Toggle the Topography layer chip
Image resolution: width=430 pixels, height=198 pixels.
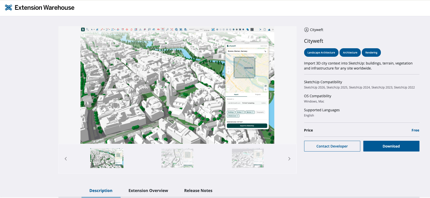pos(260,112)
